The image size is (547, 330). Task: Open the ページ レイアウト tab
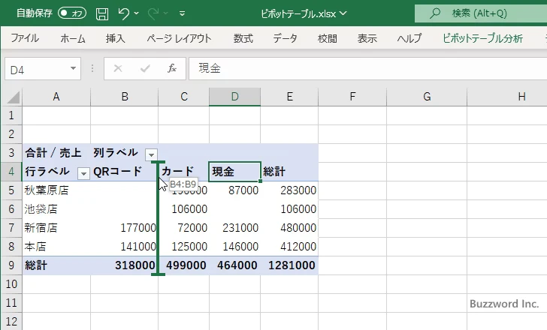179,38
